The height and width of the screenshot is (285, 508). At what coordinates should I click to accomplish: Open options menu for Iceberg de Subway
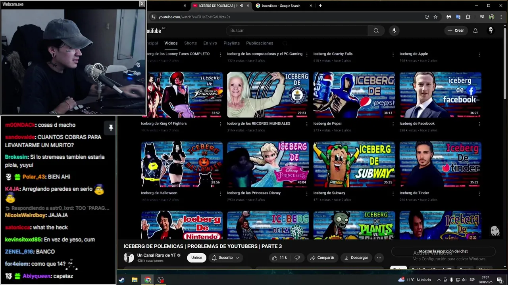[393, 194]
